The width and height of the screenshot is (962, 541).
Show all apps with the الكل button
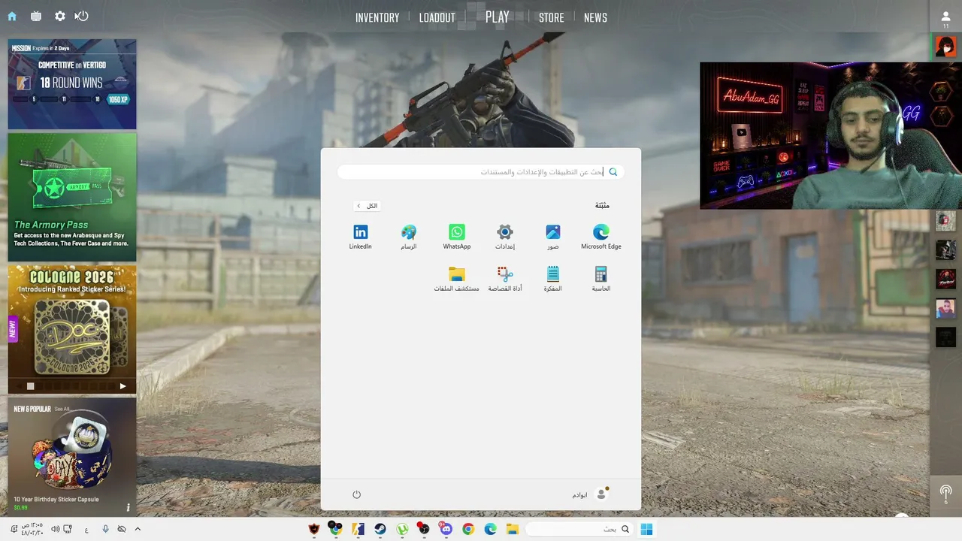(368, 206)
